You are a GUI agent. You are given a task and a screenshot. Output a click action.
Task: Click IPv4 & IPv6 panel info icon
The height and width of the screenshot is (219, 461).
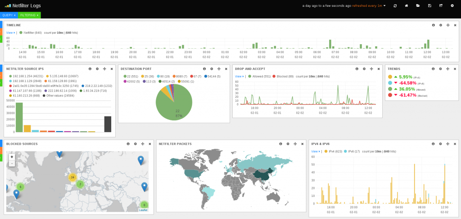coord(434,144)
